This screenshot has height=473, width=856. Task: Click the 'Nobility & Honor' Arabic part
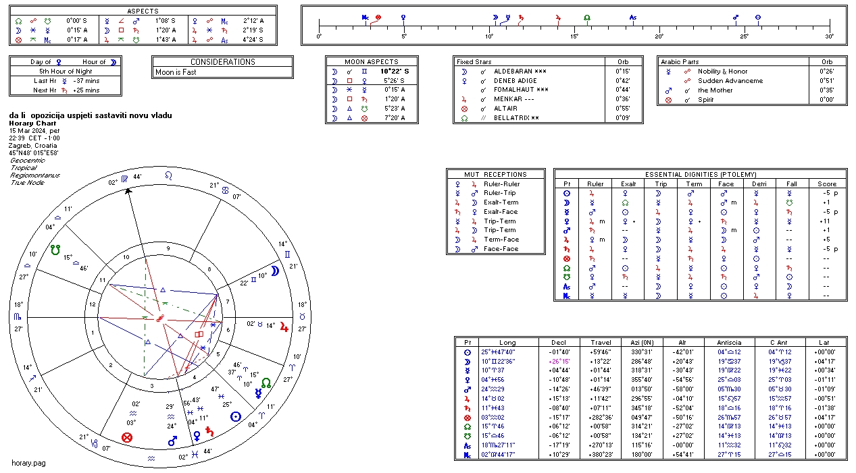coord(723,71)
